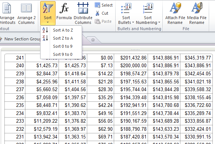Expand the Sort Numbering dropdown
This screenshot has width=215, height=144.
(148, 14)
